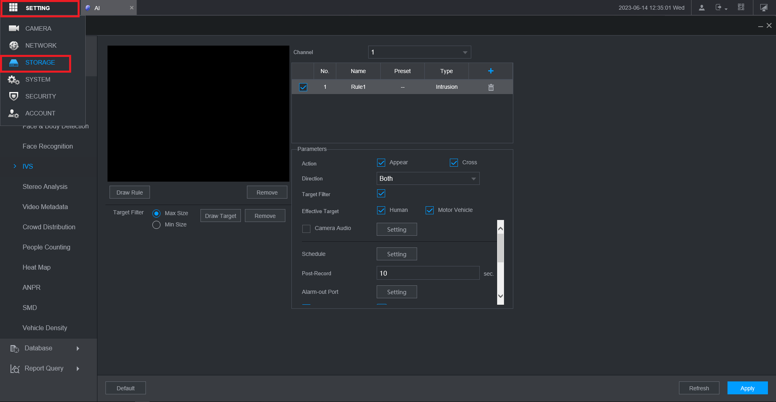This screenshot has height=402, width=776.
Task: Click the logout icon in top bar
Action: tap(719, 8)
